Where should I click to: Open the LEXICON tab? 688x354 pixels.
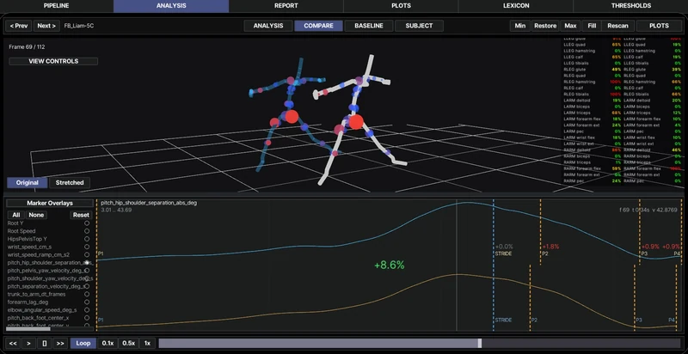point(516,6)
